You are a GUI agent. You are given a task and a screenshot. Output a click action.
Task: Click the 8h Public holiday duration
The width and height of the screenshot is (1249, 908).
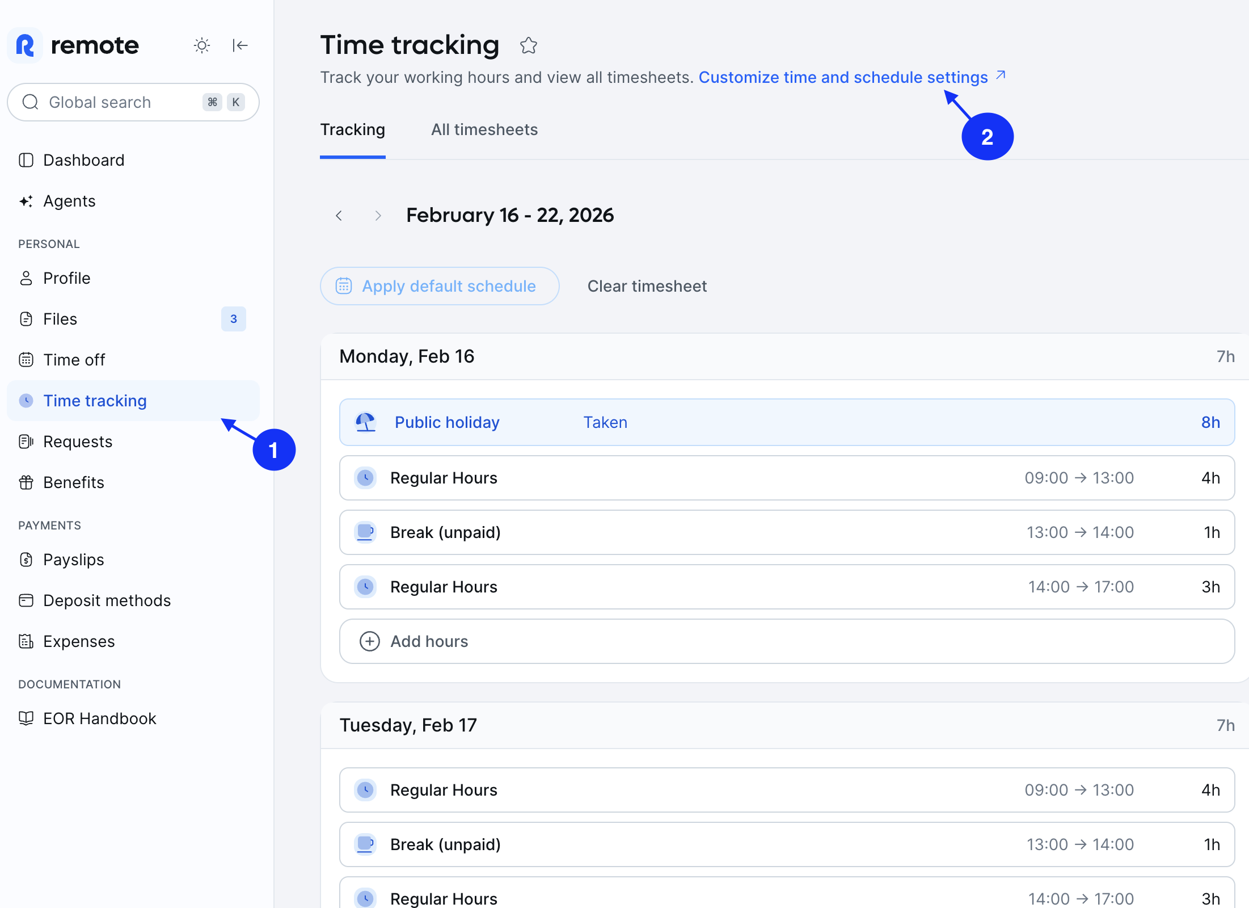(x=1210, y=422)
